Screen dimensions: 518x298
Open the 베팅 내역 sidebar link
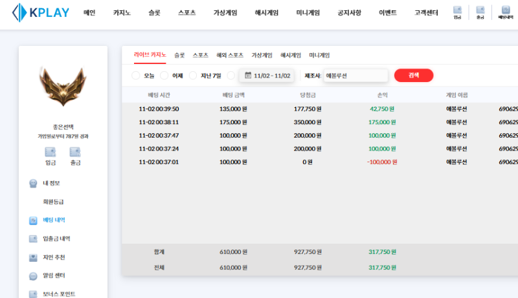pos(54,220)
